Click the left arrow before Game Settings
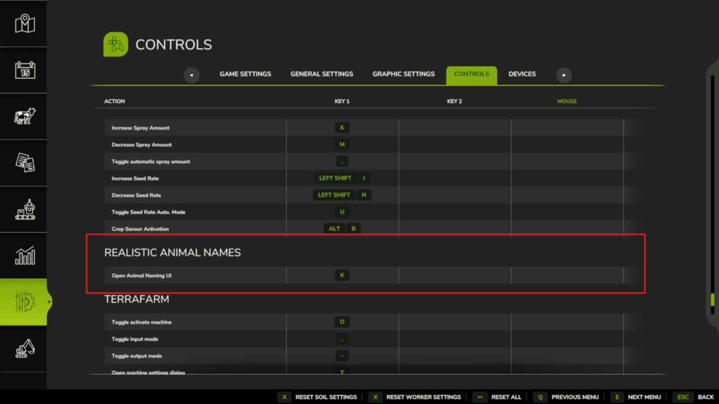 [x=192, y=75]
